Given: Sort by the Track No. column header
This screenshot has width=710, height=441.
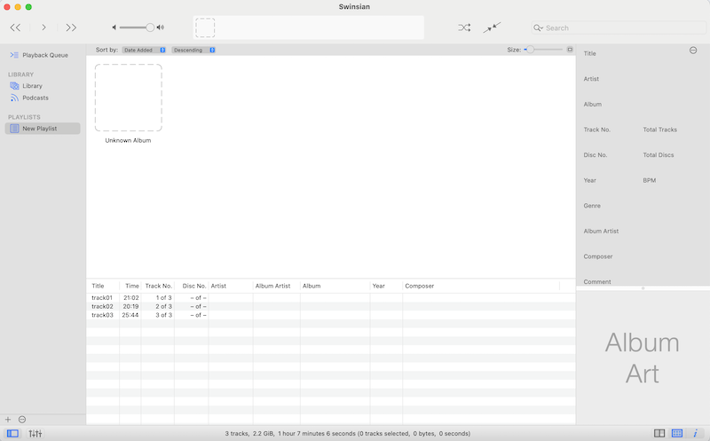Looking at the screenshot, I should coord(158,286).
